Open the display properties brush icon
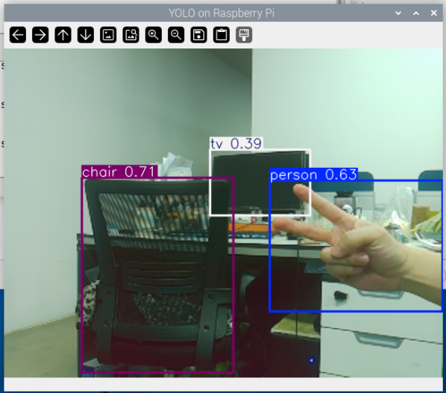This screenshot has width=446, height=393. (x=244, y=35)
